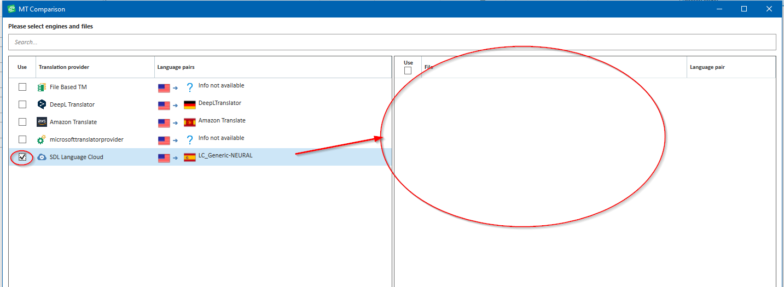784x287 pixels.
Task: Click the DeepLTranslator language pair label
Action: coord(220,103)
